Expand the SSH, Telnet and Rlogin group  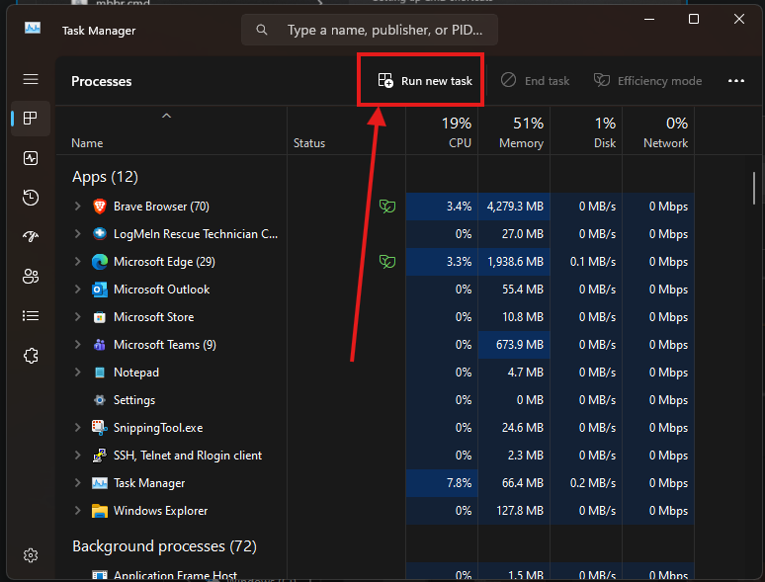[77, 456]
